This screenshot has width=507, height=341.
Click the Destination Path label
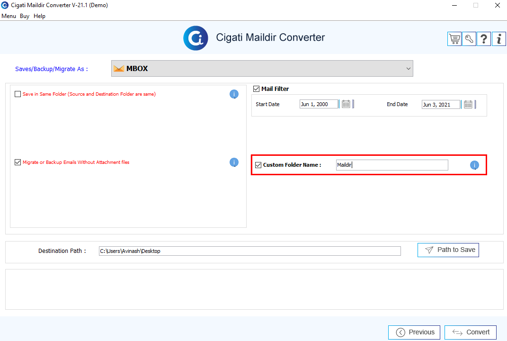coord(62,251)
